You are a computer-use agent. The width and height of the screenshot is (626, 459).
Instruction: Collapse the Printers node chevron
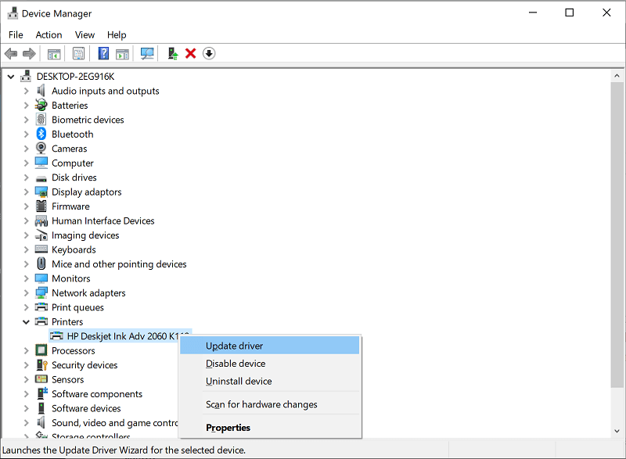pos(27,322)
